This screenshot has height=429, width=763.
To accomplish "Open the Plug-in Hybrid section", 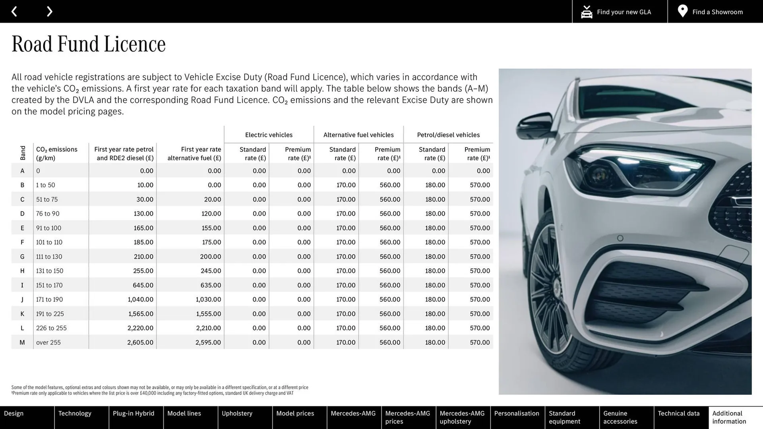I will [134, 417].
